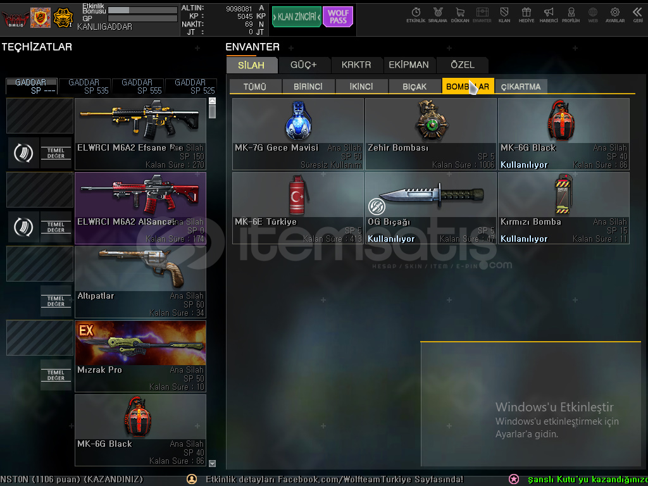This screenshot has height=486, width=648.
Task: Click the Facebook.com/WolfteamTurkiye ticker message
Action: (x=334, y=480)
